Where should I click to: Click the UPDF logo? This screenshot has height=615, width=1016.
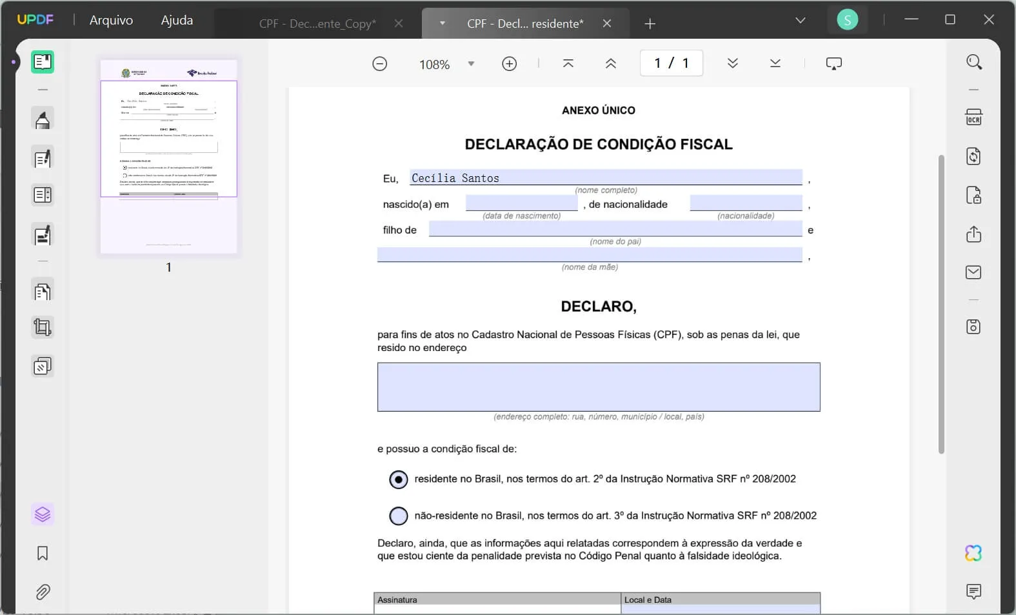35,19
